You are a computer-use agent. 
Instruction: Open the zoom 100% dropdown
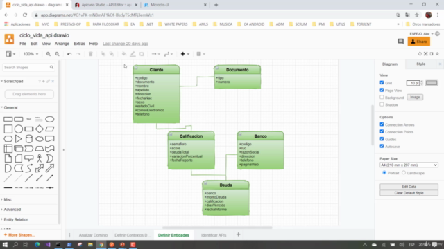point(31,54)
